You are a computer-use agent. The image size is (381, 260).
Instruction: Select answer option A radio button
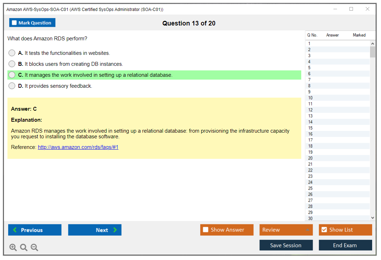click(12, 53)
